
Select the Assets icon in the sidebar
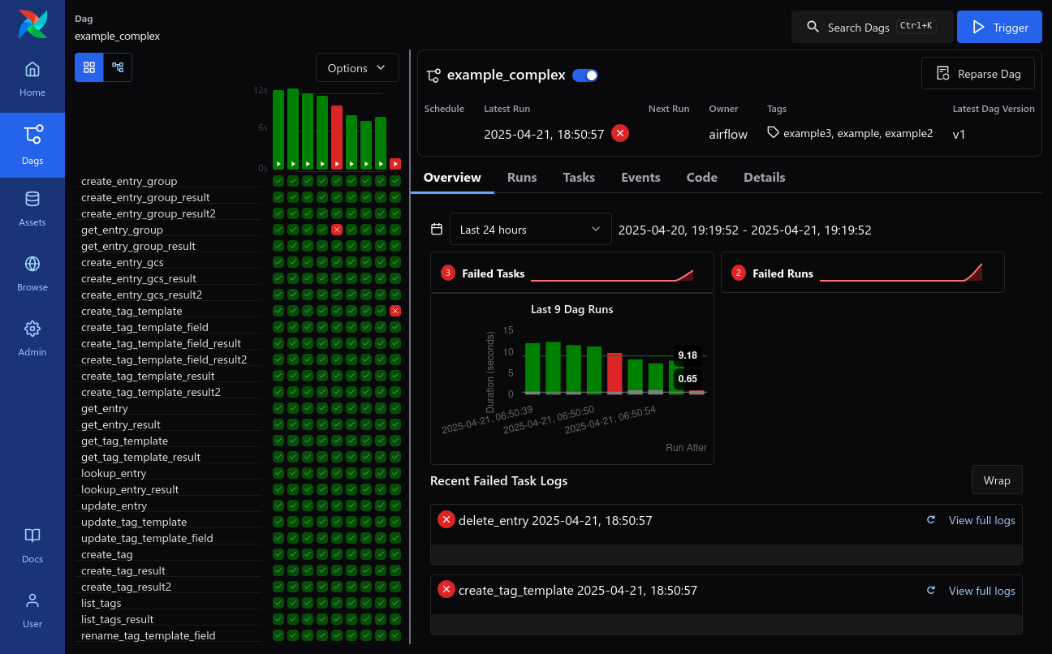32,206
